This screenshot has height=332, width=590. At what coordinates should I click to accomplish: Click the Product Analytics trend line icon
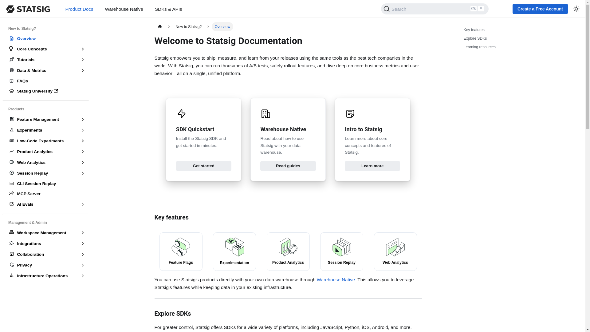tap(12, 151)
